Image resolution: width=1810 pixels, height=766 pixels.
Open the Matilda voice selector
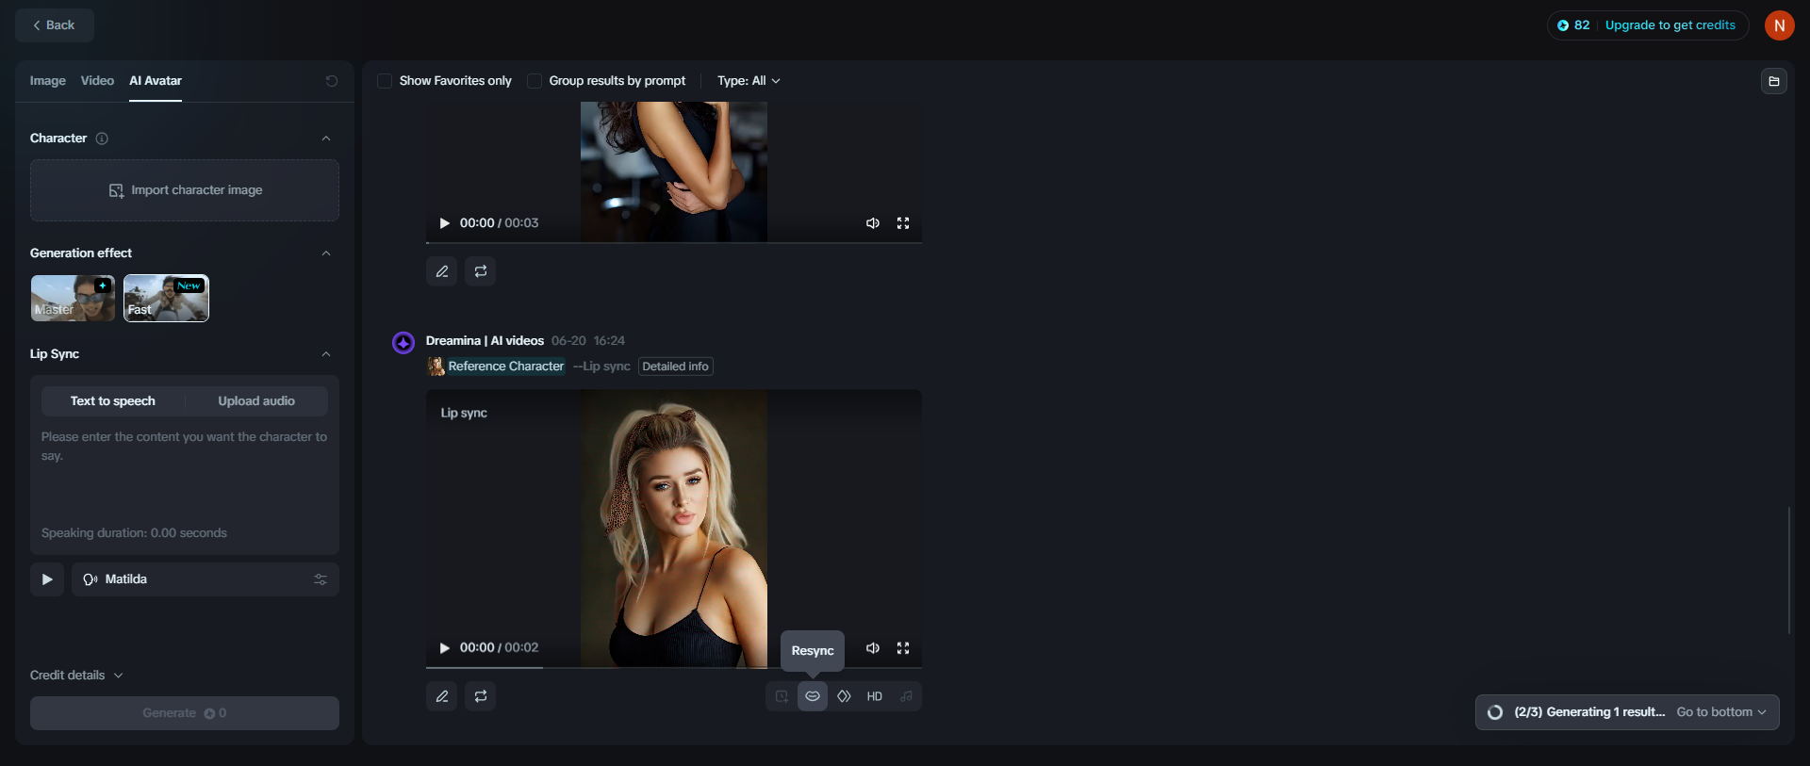tap(206, 579)
